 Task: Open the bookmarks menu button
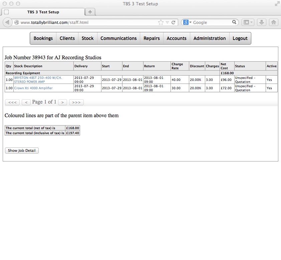pyautogui.click(x=248, y=22)
